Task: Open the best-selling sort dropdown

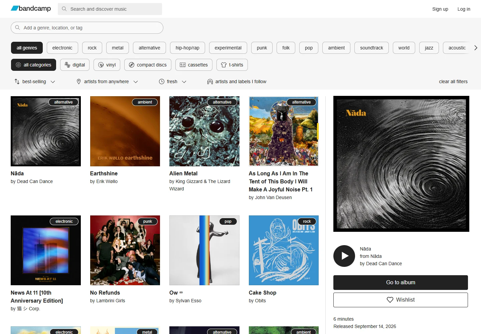Action: tap(35, 81)
